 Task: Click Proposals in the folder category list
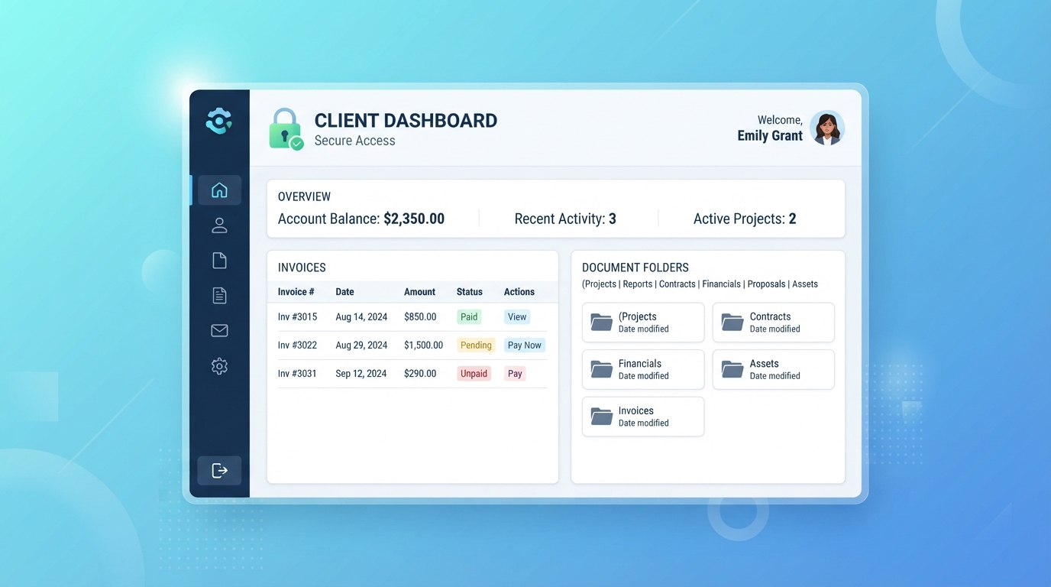pos(766,284)
